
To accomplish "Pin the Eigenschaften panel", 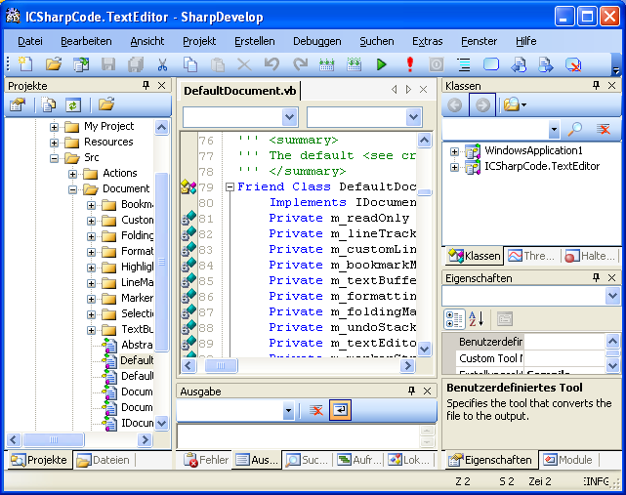I will click(596, 277).
